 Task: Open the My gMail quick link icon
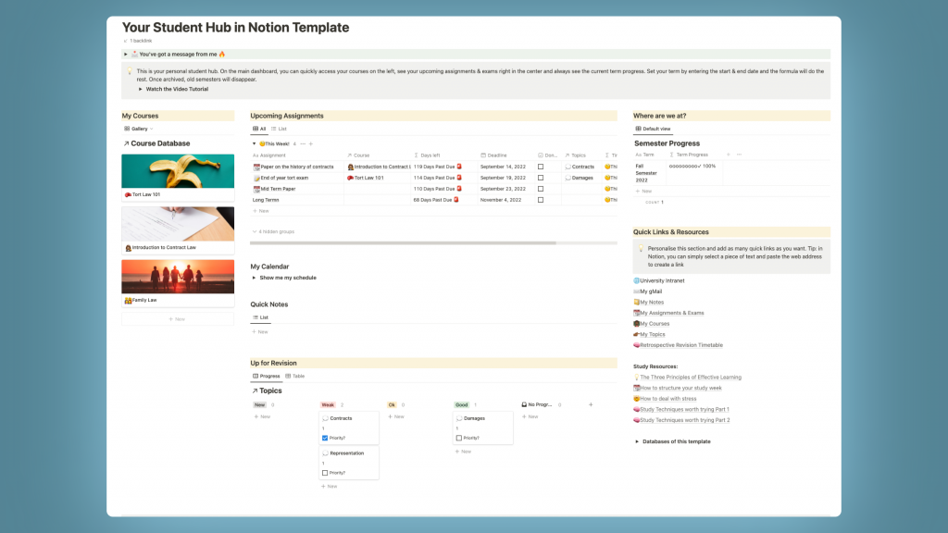[x=636, y=291]
